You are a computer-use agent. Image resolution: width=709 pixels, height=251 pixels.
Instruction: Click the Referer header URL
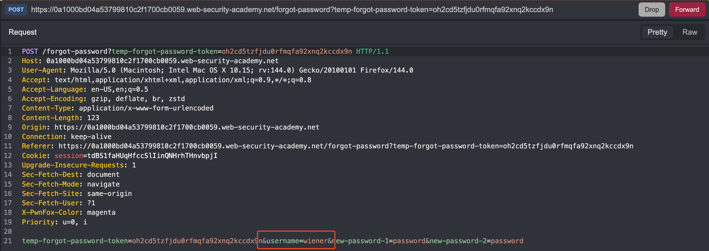click(x=345, y=146)
